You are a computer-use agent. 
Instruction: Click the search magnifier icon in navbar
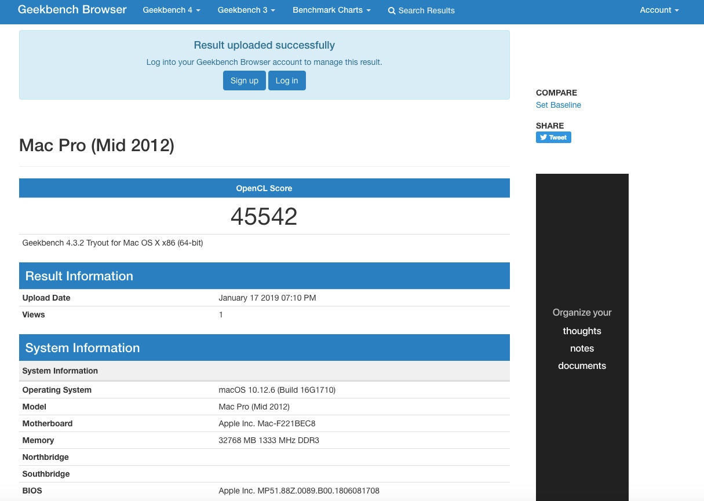pos(392,10)
